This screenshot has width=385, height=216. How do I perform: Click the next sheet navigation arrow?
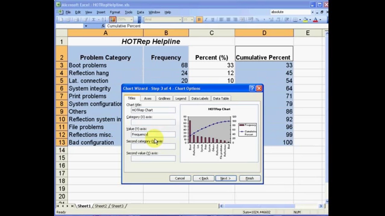pos(67,206)
